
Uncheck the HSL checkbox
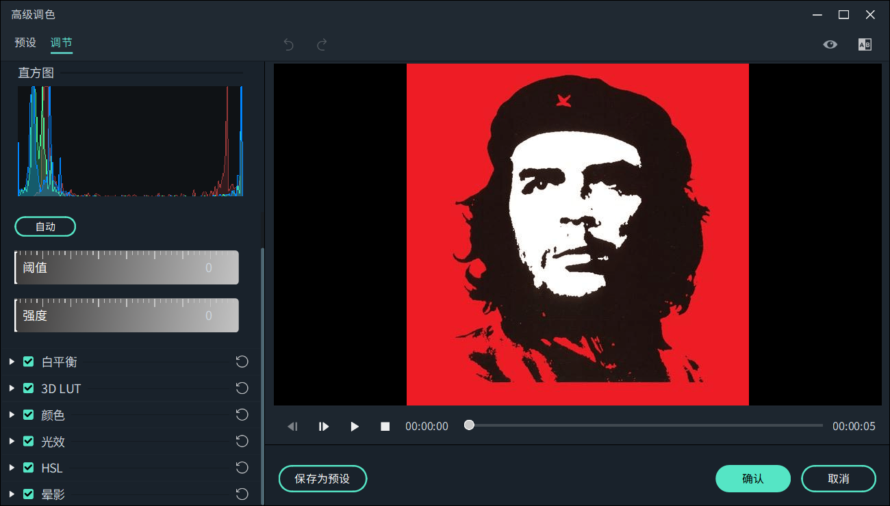point(29,468)
